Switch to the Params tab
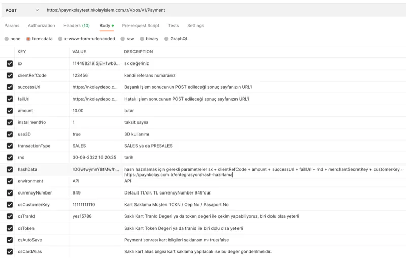406x258 pixels. (x=12, y=26)
